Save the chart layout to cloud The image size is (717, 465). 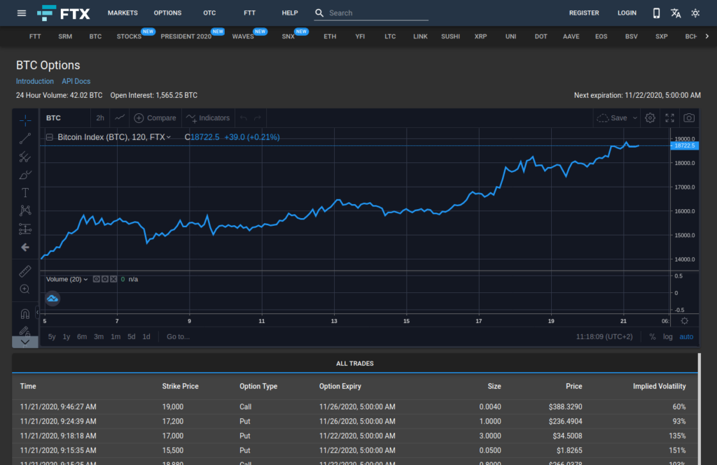pyautogui.click(x=612, y=118)
